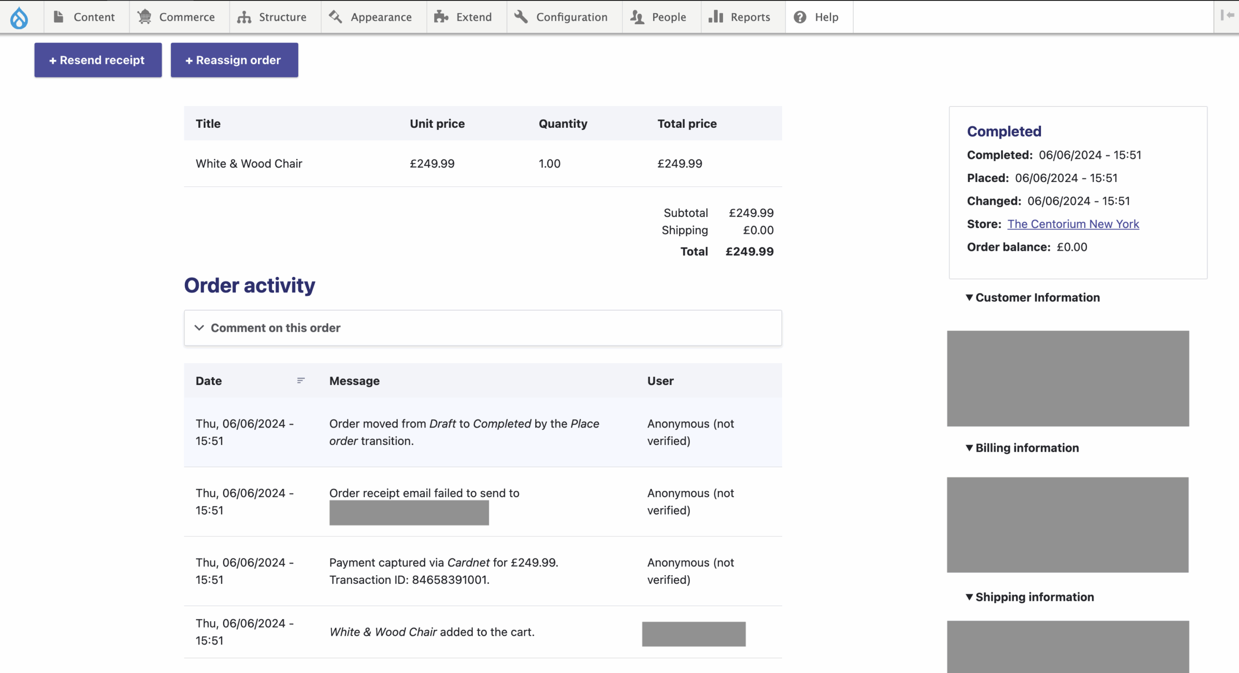Click the Title column header
This screenshot has width=1239, height=673.
[x=208, y=123]
